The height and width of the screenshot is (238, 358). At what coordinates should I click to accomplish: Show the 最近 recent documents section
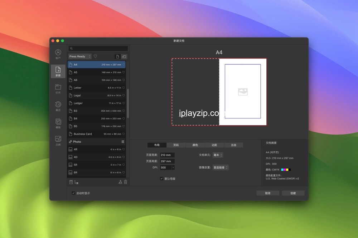(58, 106)
